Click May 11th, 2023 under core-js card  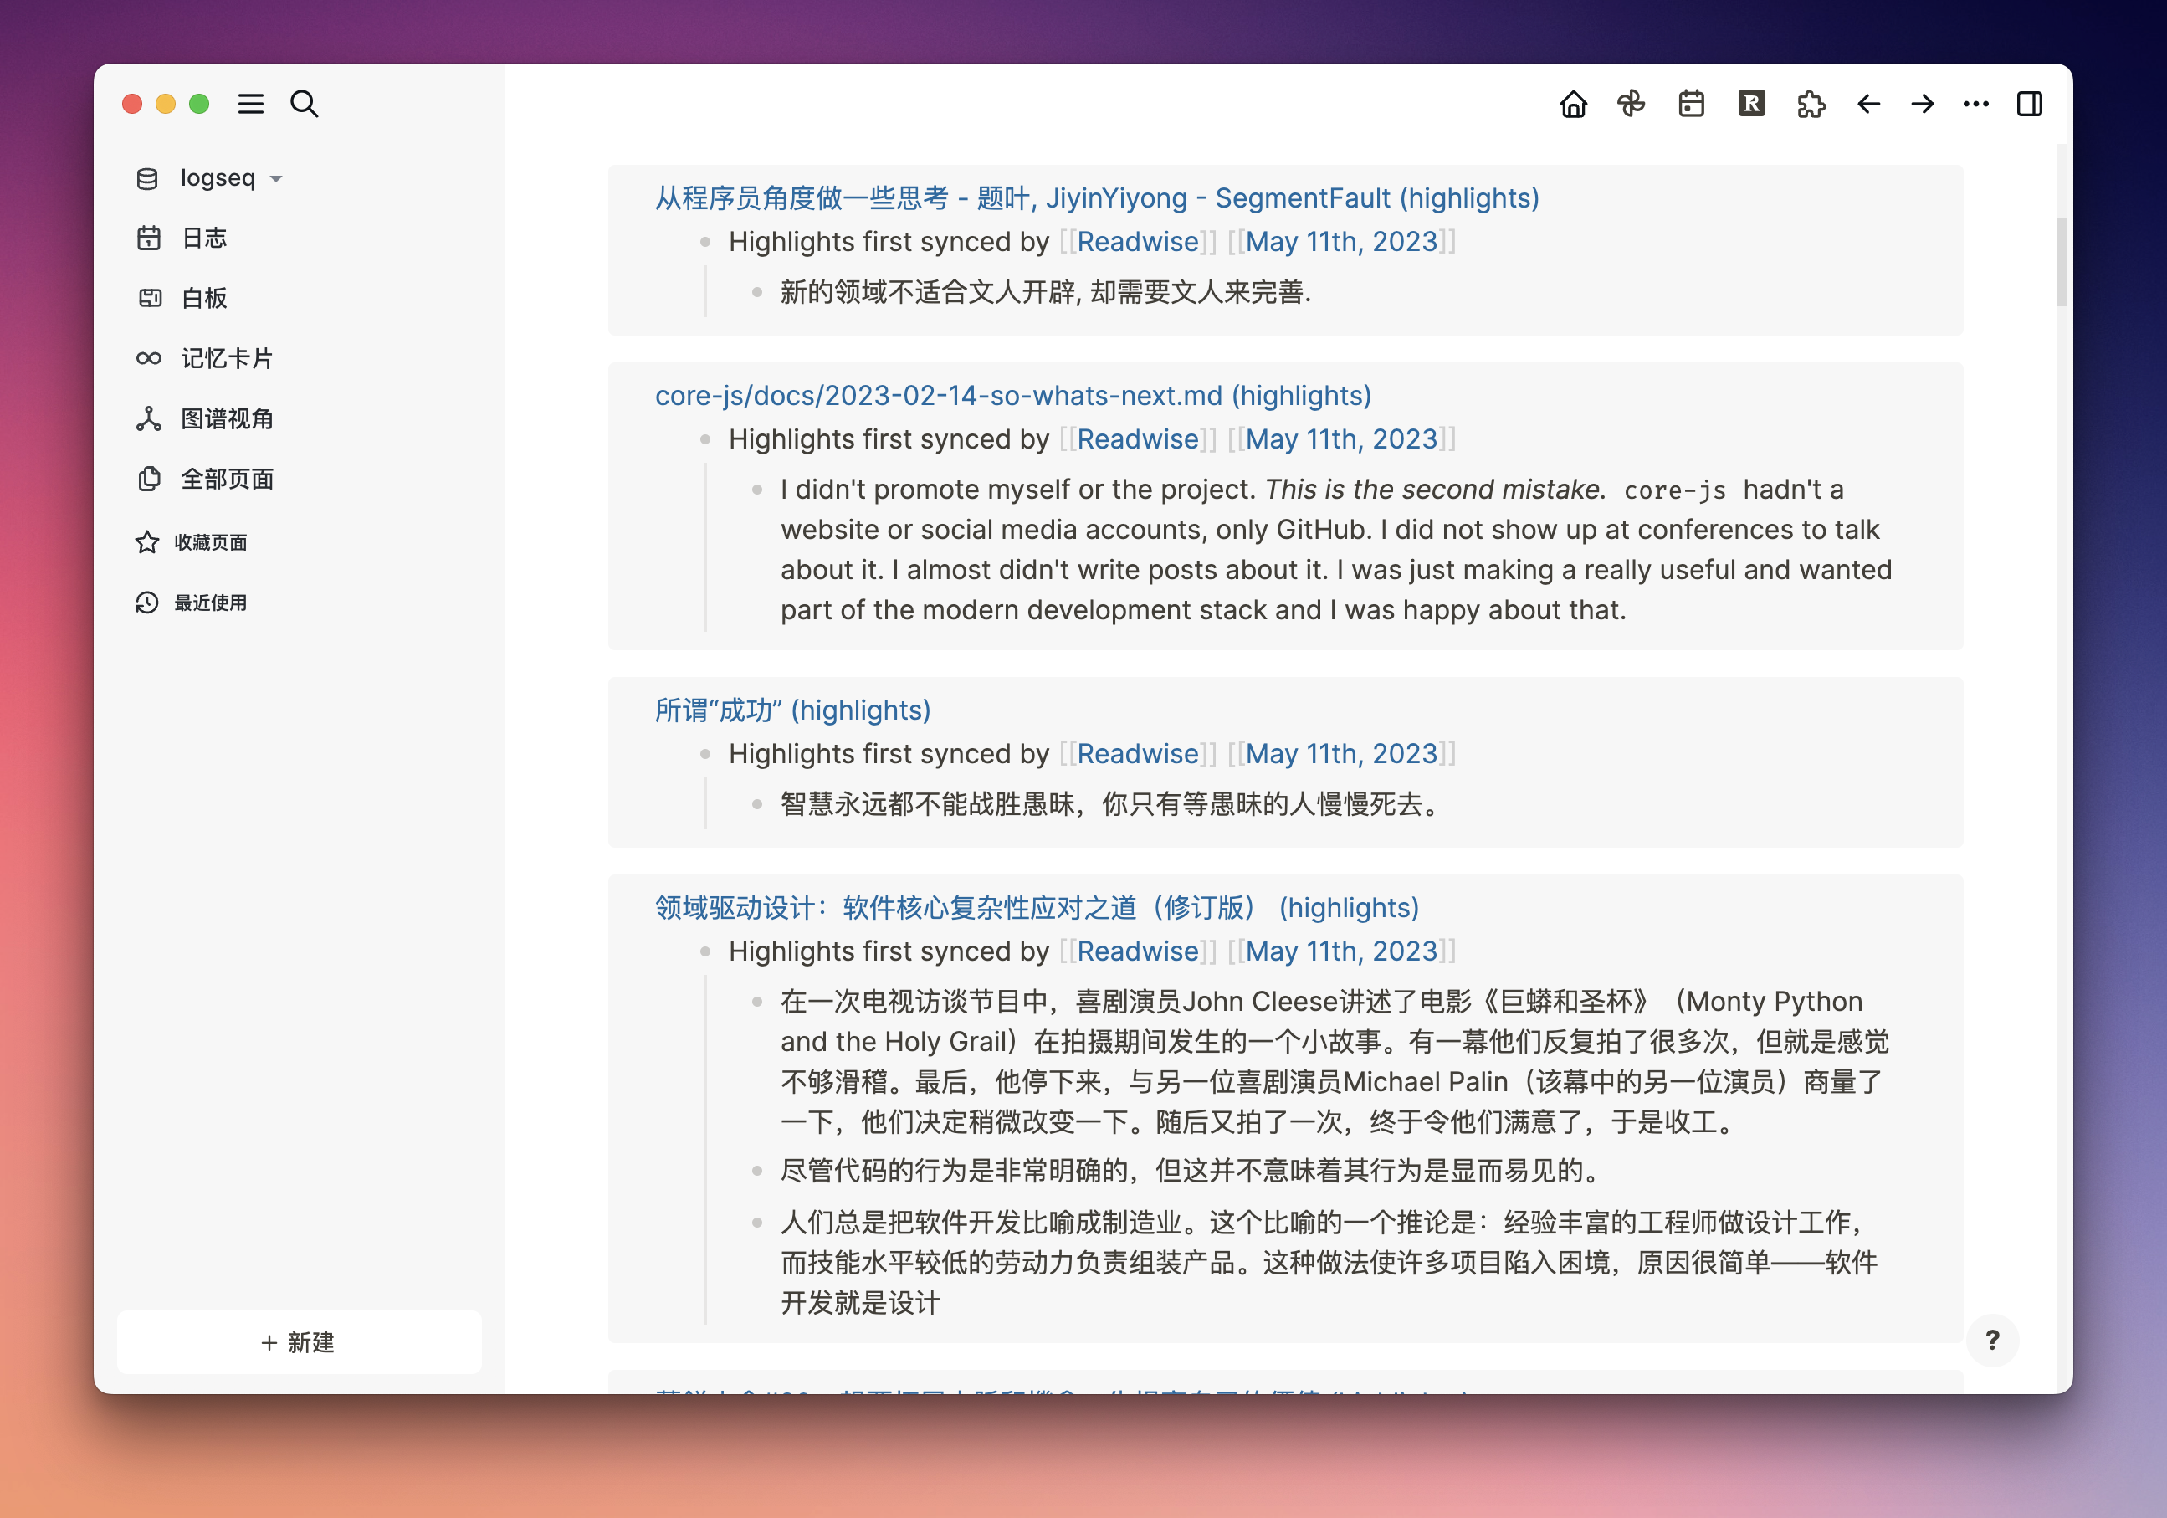[x=1341, y=439]
